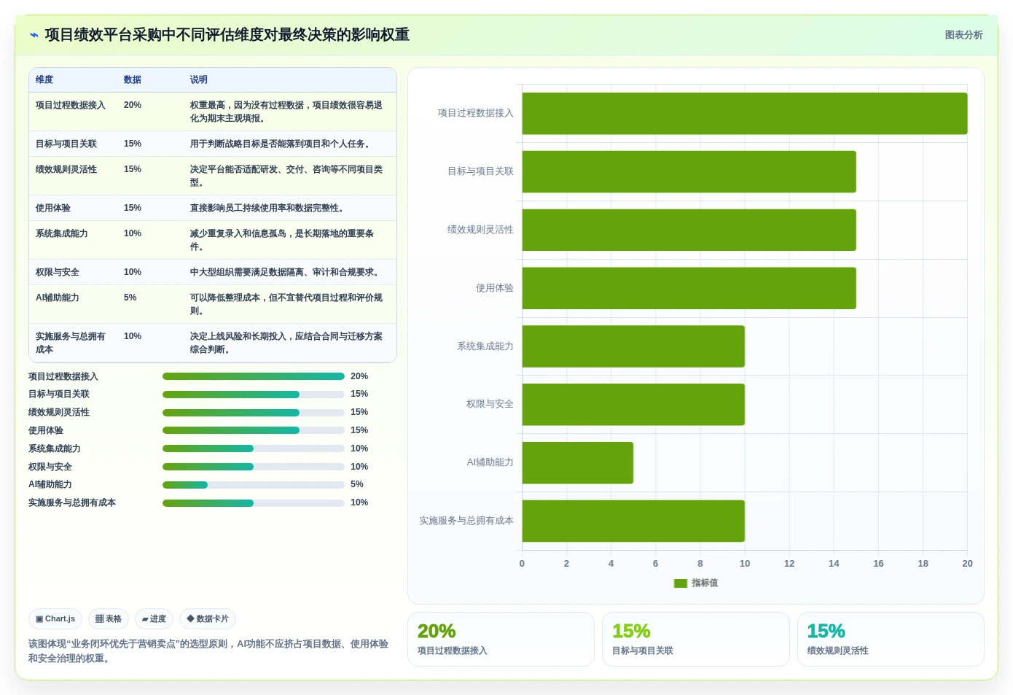Click the 图表分析 label in header
1013x695 pixels.
(x=963, y=35)
